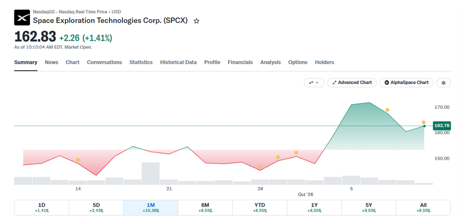Select the 1M time range
Image resolution: width=458 pixels, height=219 pixels.
point(151,208)
